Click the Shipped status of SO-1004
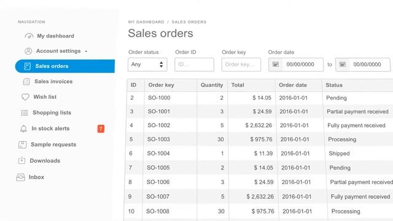Viewport: 393px width, 221px height. click(x=339, y=153)
